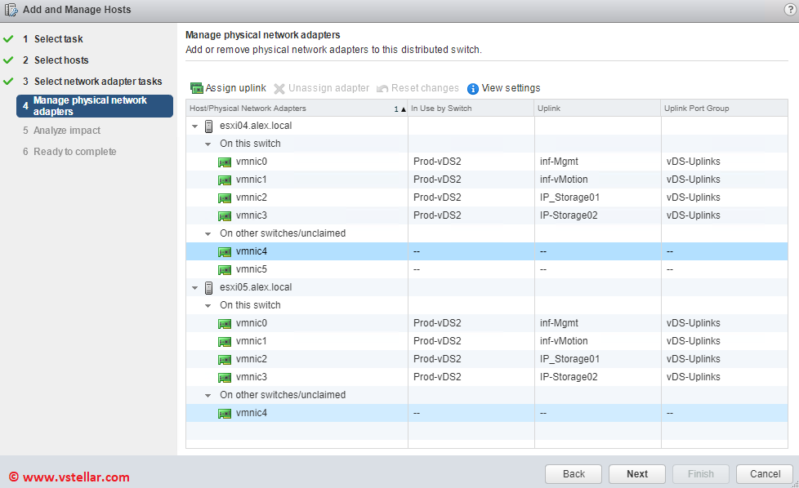The width and height of the screenshot is (799, 488).
Task: Open the help question mark icon
Action: point(789,10)
